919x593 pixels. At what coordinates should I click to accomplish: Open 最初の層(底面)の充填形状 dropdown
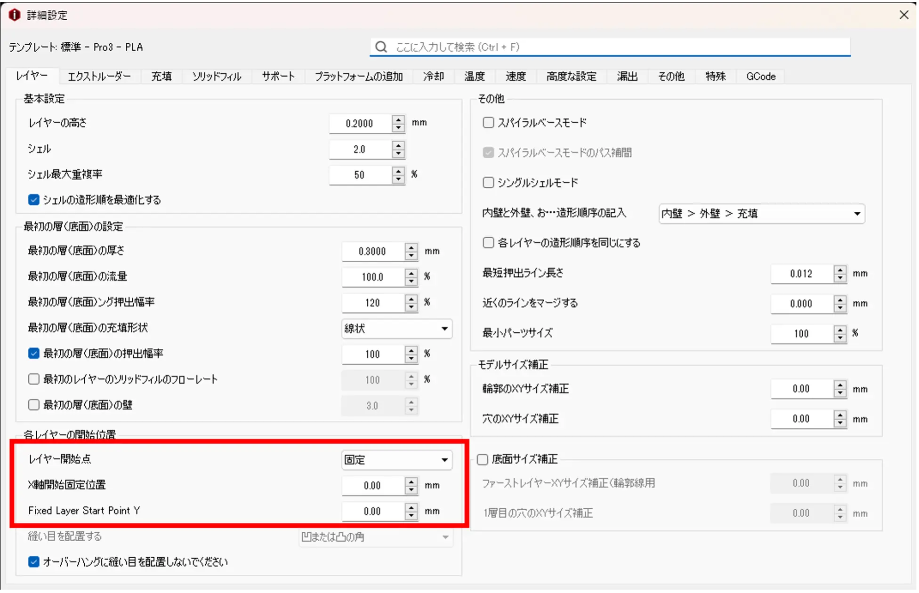[396, 329]
